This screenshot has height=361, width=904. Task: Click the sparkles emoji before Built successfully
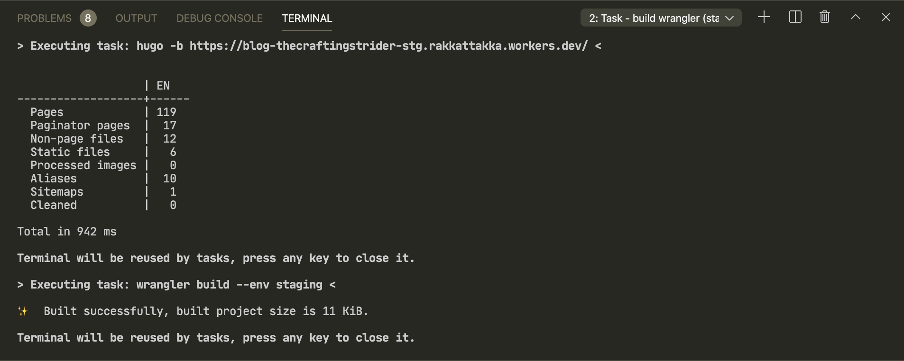tap(23, 311)
